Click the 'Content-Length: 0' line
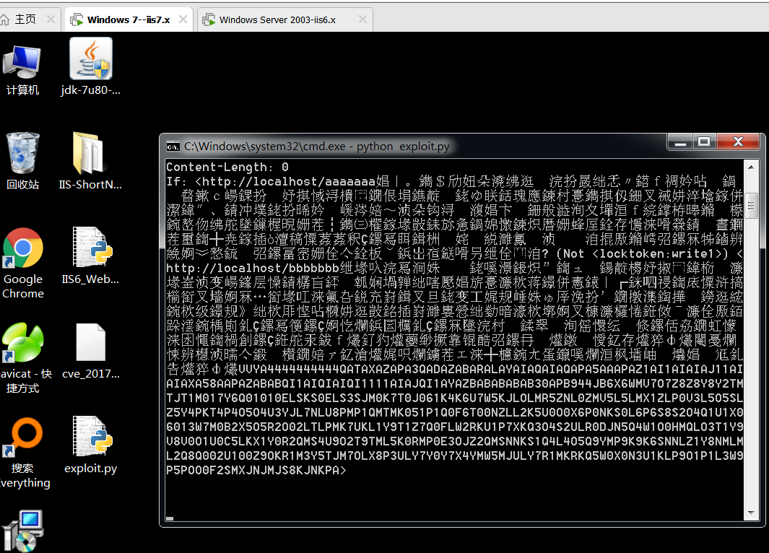This screenshot has height=553, width=769. click(227, 167)
